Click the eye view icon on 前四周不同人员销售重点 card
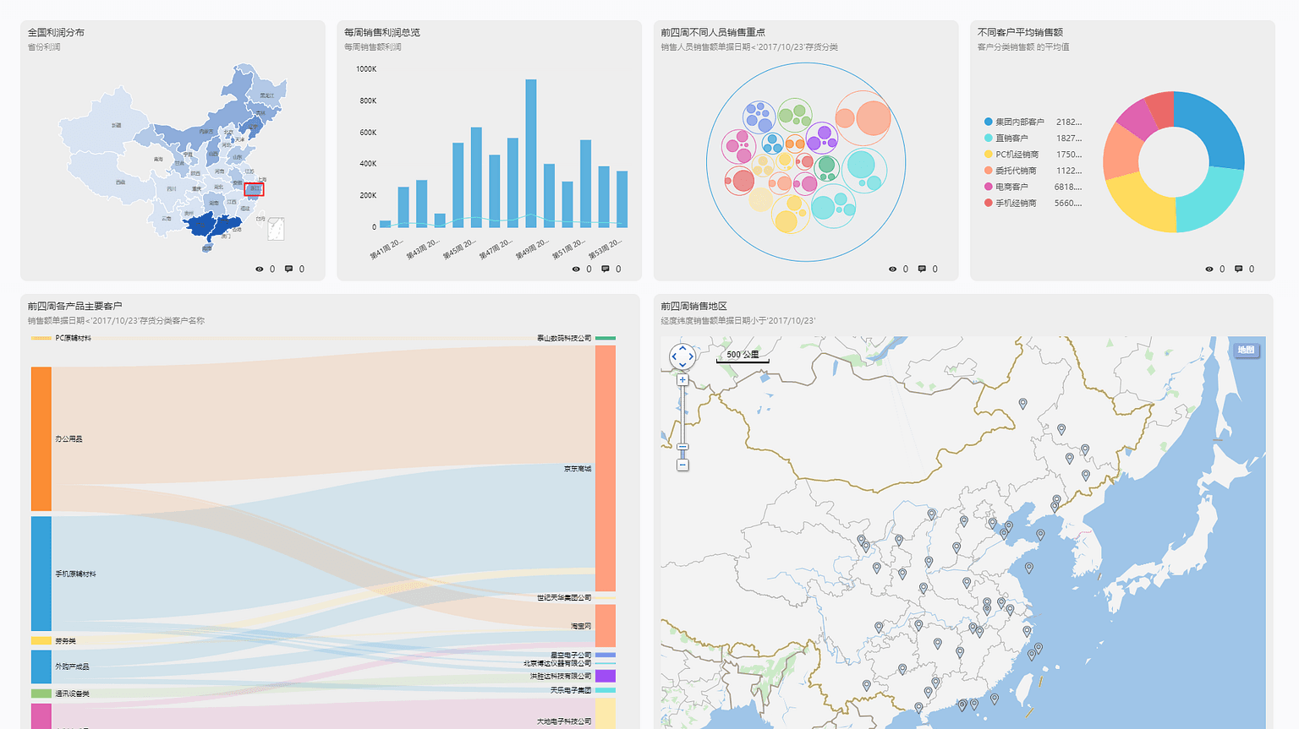The image size is (1299, 729). click(x=892, y=269)
